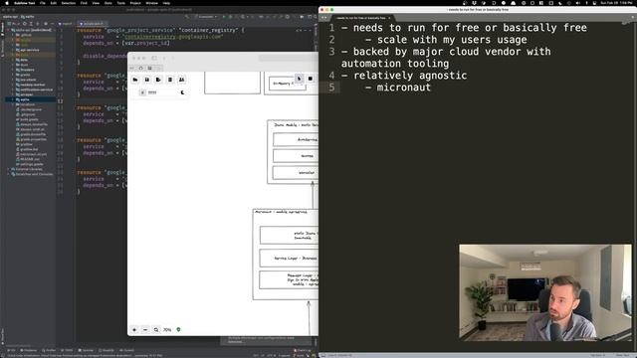
Task: Click the background color hex input field
Action: [x=162, y=92]
